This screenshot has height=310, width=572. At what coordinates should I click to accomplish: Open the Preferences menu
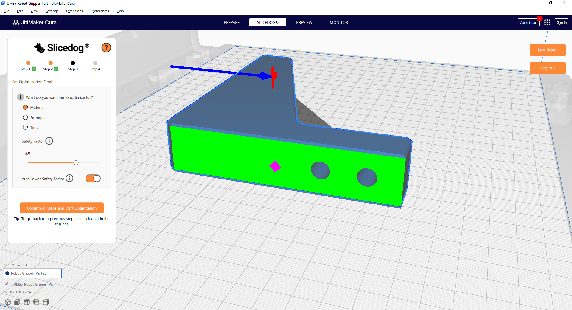coord(100,11)
